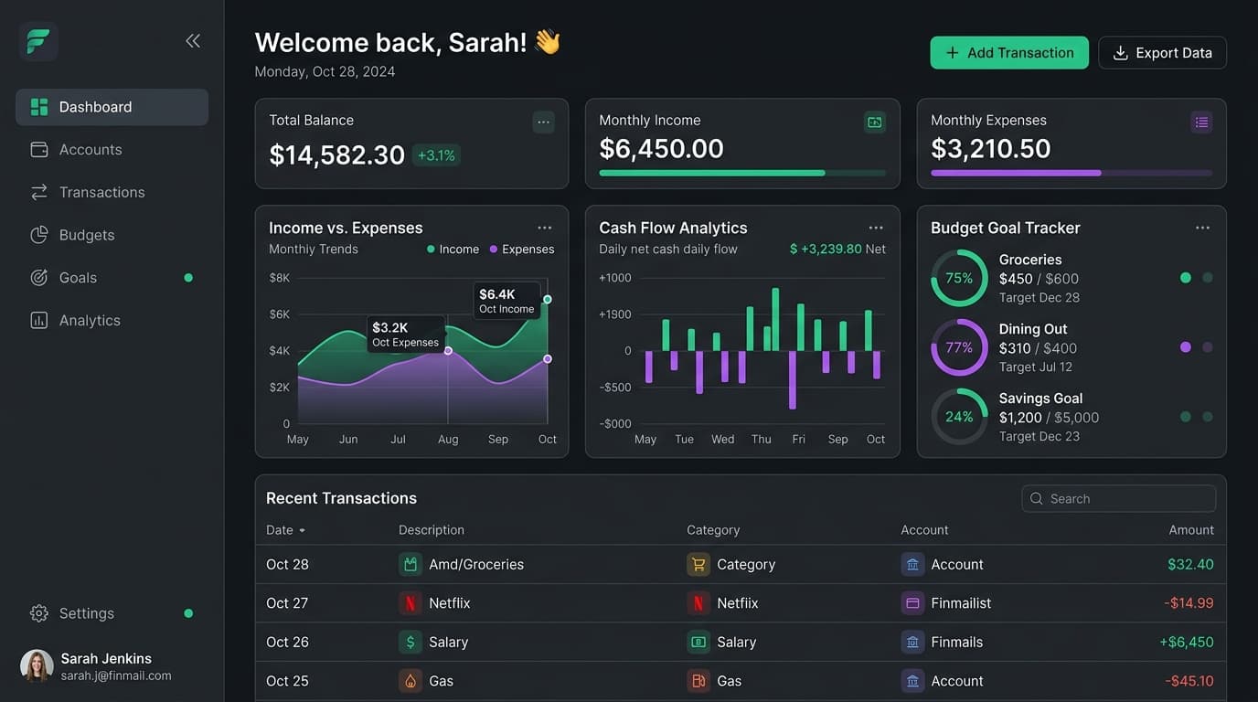Click the Account column header
1258x702 pixels.
[924, 530]
